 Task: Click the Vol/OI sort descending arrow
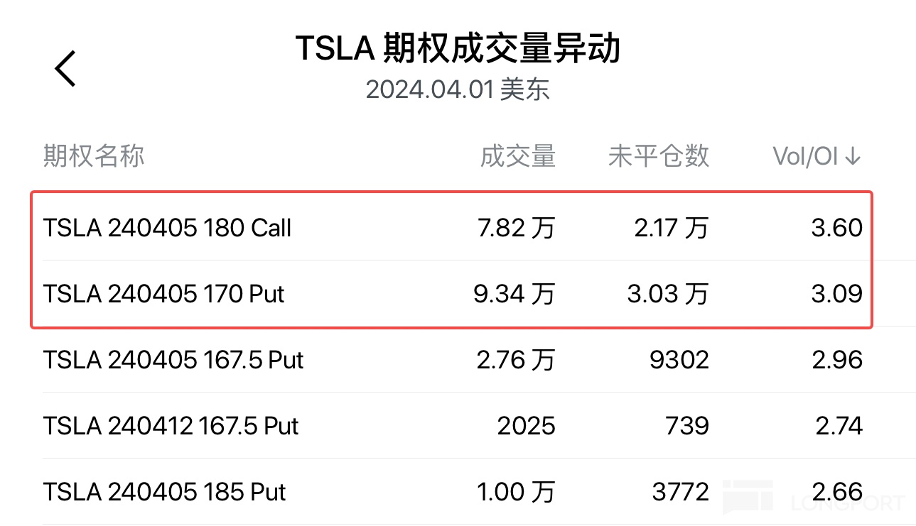click(853, 156)
